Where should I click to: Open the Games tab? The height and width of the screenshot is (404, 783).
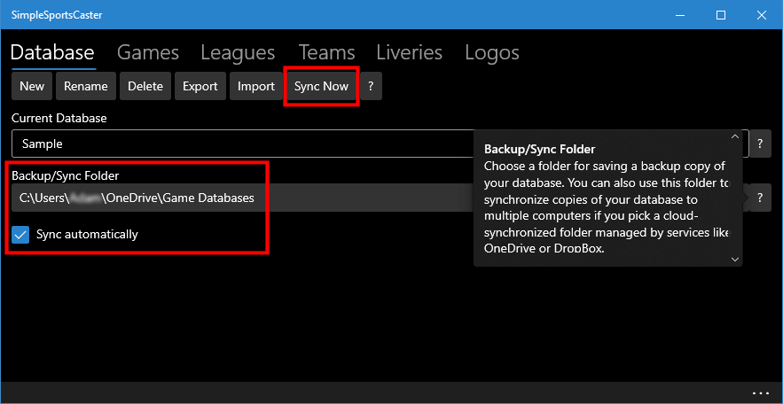pos(148,52)
